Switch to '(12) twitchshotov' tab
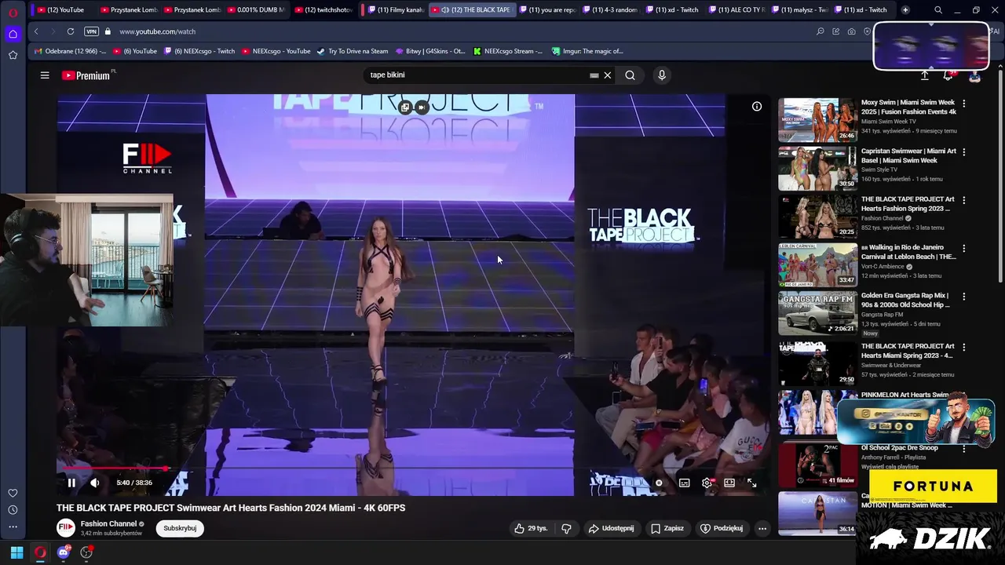 (x=323, y=9)
